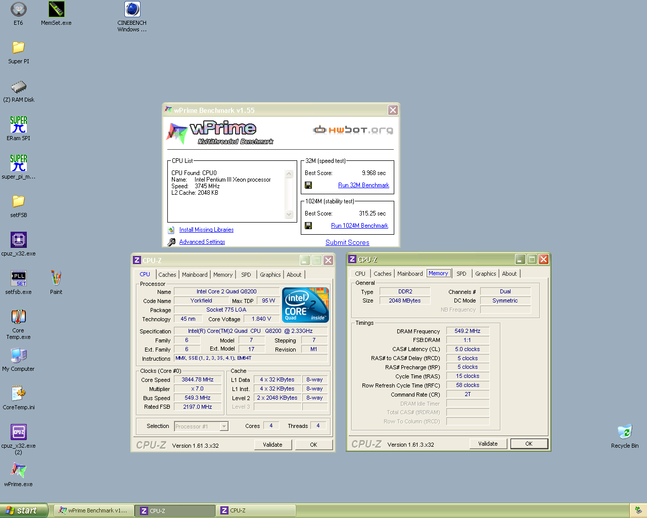Click OK in right CPU-Z Memory window

[529, 444]
